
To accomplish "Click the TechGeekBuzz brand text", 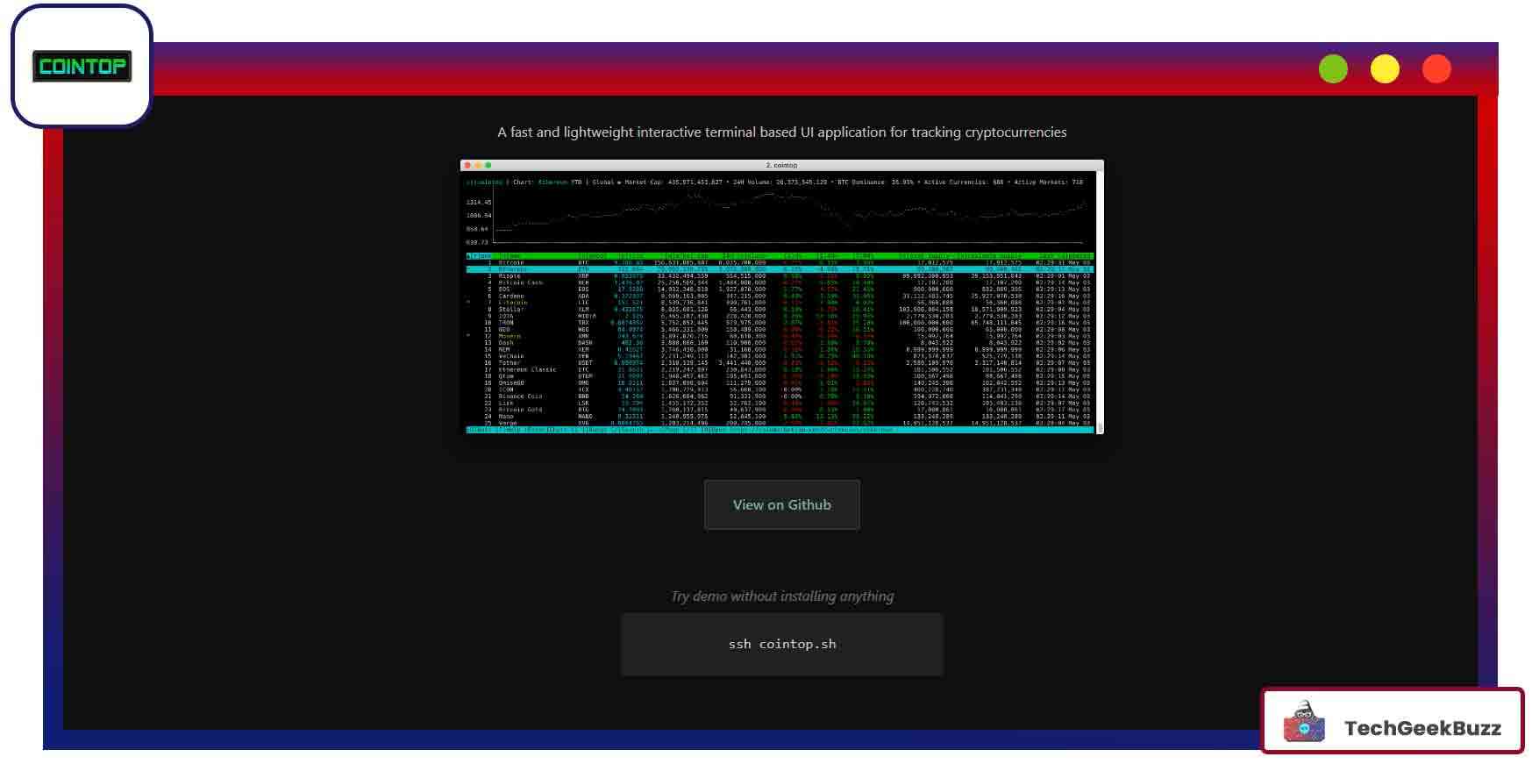I will pyautogui.click(x=1421, y=728).
